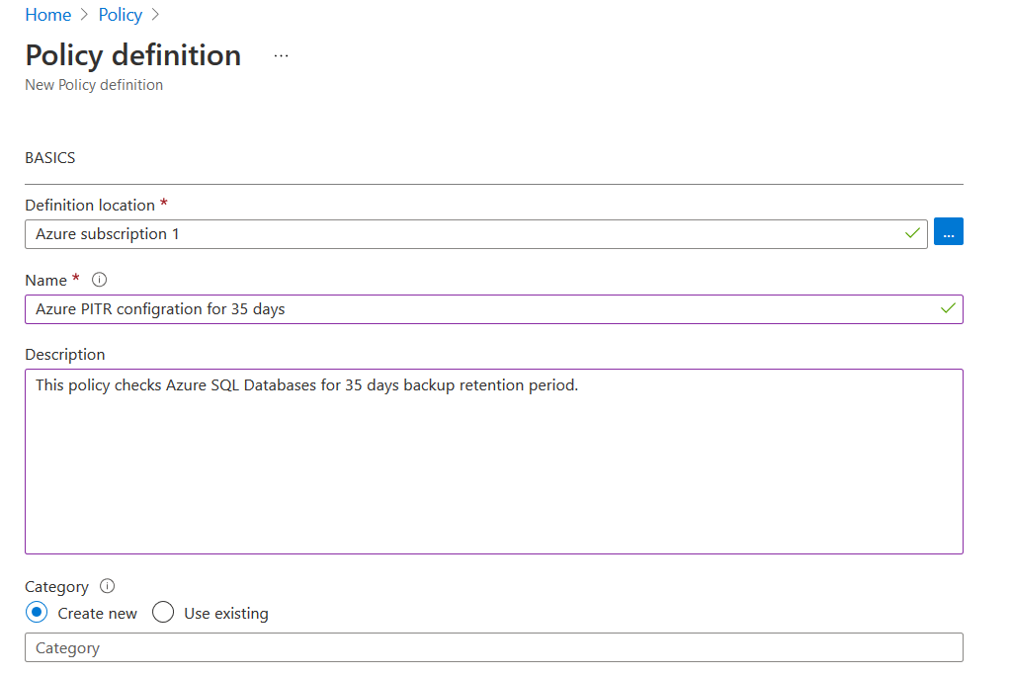Select the Use existing radio button
The image size is (1010, 677).
coord(163,613)
